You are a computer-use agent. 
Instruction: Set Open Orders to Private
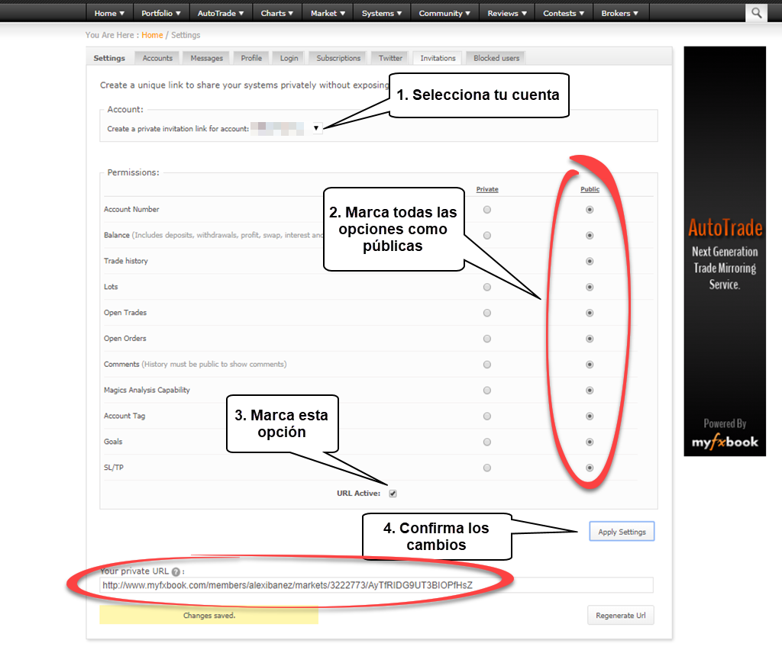[x=486, y=339]
